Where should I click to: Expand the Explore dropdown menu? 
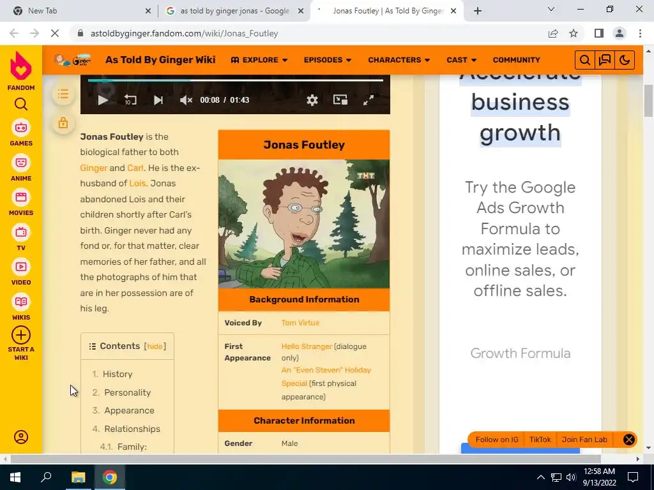[259, 60]
